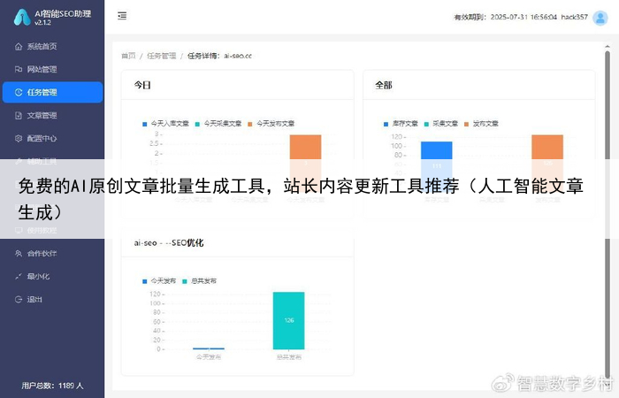Click the blue 库存文章 bar in 全部 chart

(x=436, y=150)
